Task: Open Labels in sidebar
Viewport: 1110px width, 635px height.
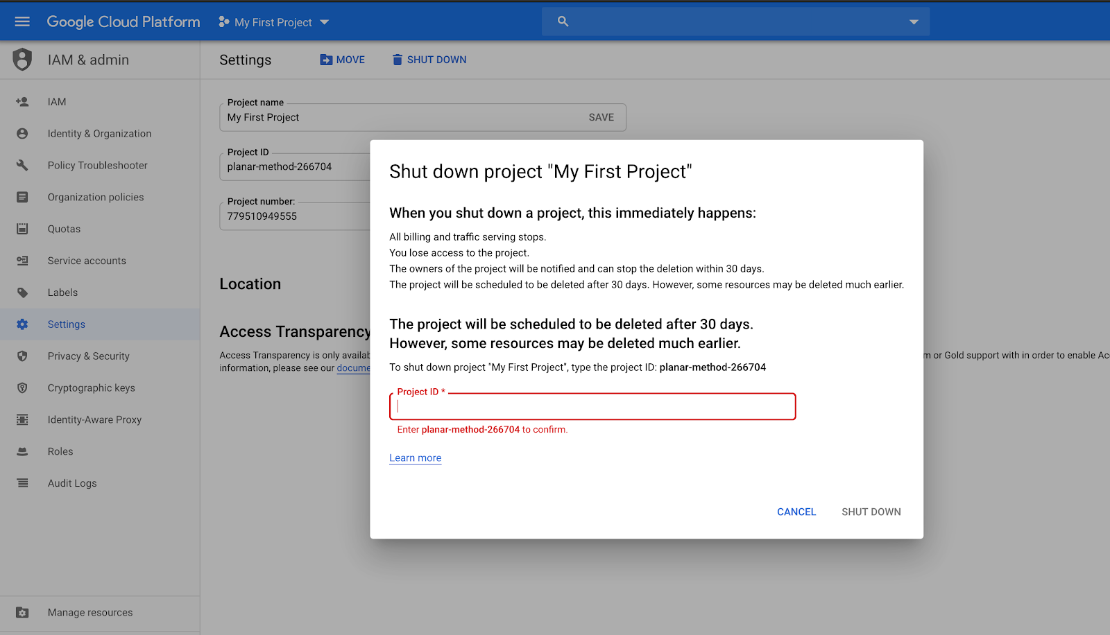Action: pyautogui.click(x=100, y=293)
